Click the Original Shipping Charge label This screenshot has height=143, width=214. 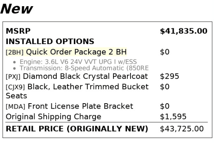(54, 117)
